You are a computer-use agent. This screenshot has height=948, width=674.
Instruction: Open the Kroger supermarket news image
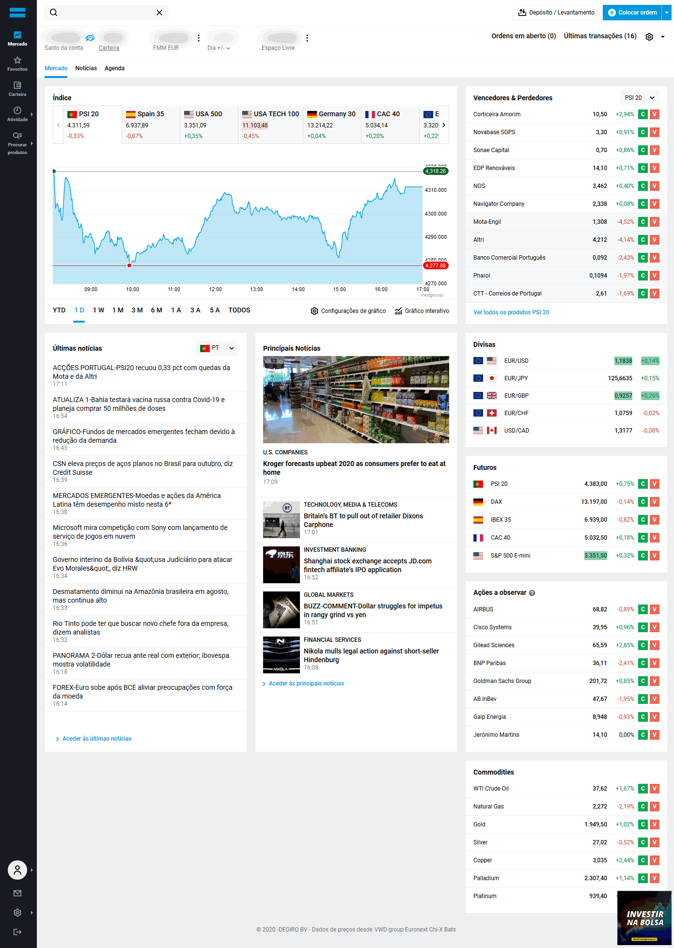tap(356, 400)
